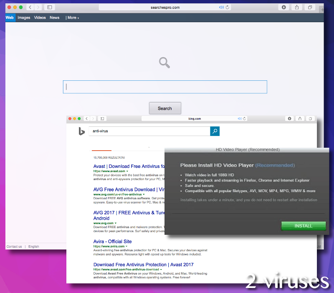334x293 pixels.
Task: Click the magnifying glass search icon on Bing
Action: [215, 131]
